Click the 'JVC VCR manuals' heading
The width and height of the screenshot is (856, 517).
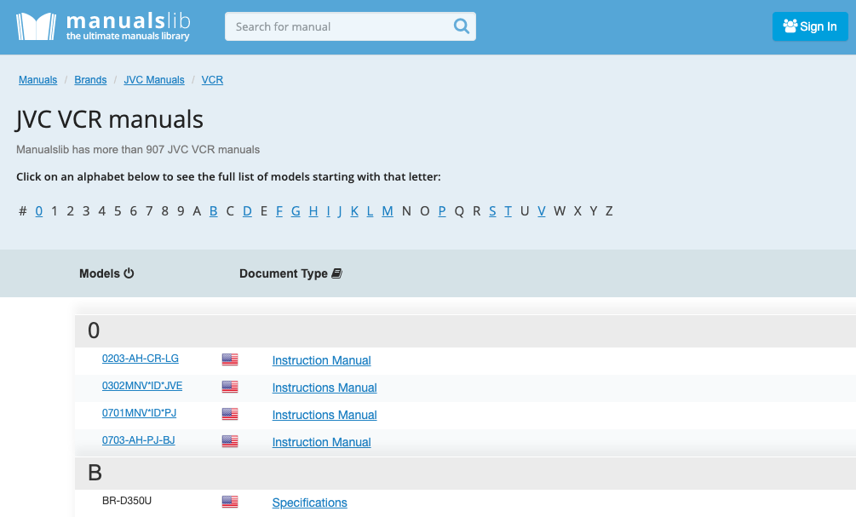click(x=110, y=119)
